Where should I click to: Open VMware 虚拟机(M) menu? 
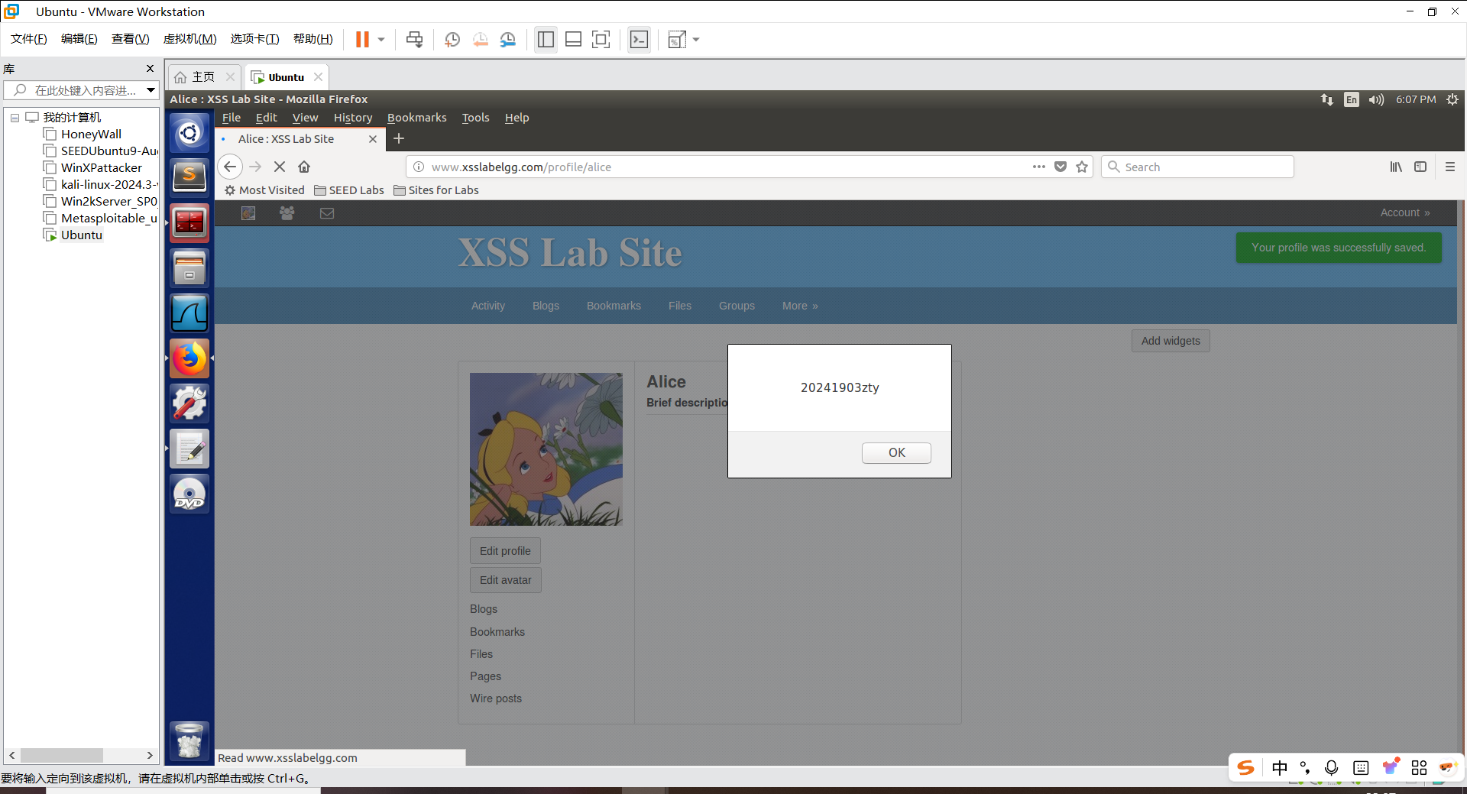189,39
